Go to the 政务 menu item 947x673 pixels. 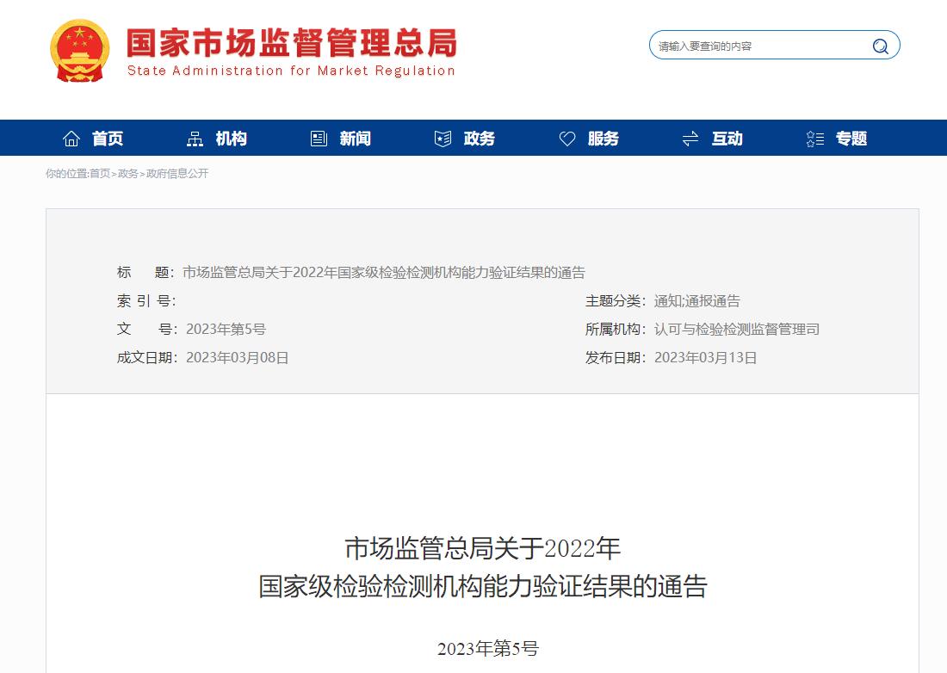(480, 139)
